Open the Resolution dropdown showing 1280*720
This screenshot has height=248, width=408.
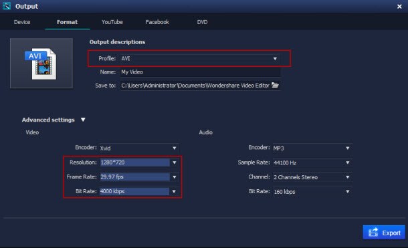[x=139, y=162]
